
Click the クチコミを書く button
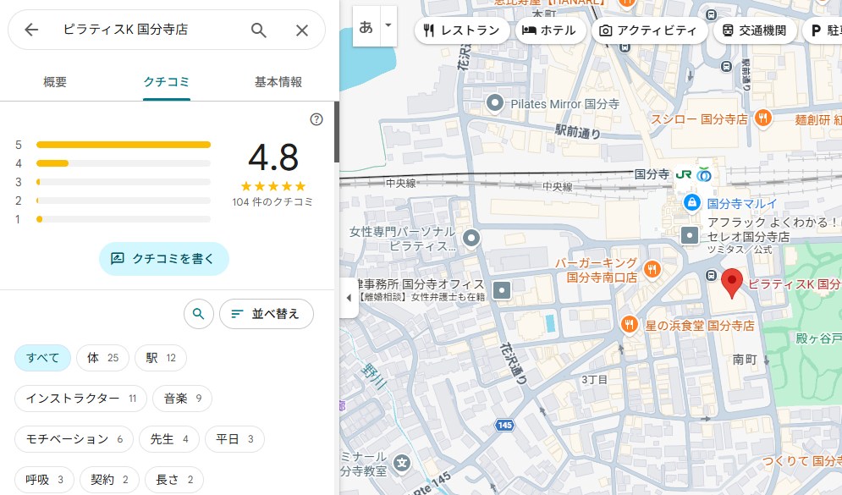163,259
